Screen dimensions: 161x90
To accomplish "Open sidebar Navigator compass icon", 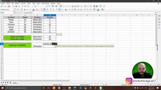I will (x=159, y=25).
